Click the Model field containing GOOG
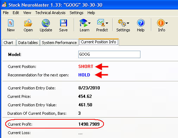This screenshot has width=178, height=138. (x=109, y=54)
